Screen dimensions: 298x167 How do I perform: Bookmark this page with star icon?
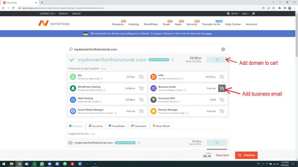pyautogui.click(x=274, y=8)
